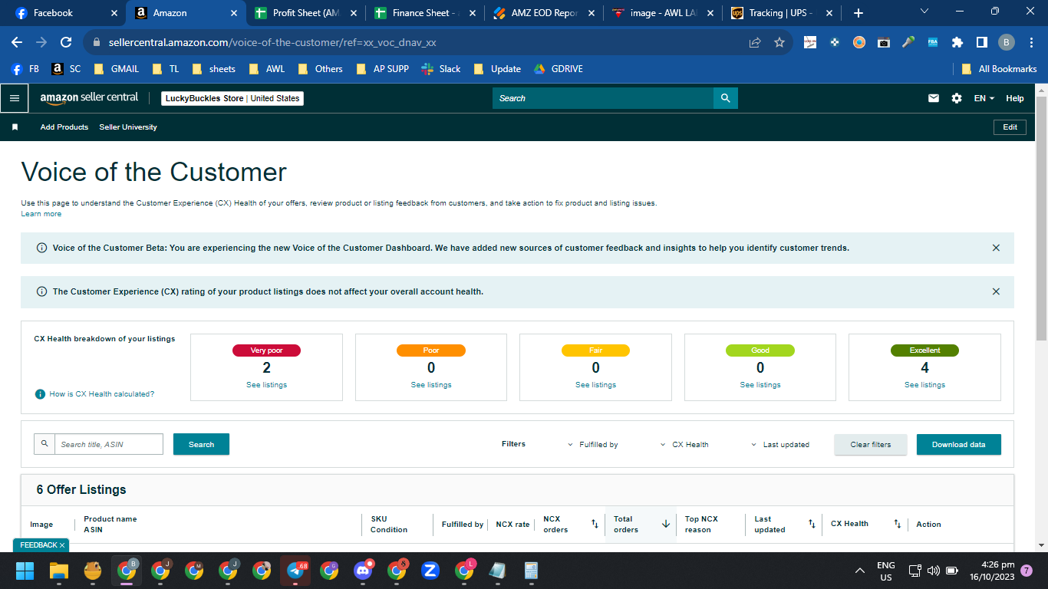See listings under Very poor
The width and height of the screenshot is (1048, 589).
tap(267, 385)
